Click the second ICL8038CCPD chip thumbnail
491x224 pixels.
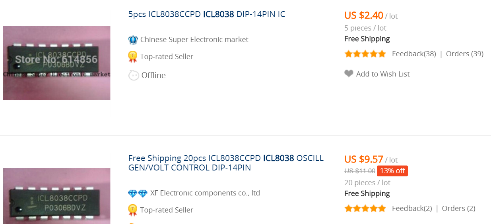point(56,196)
